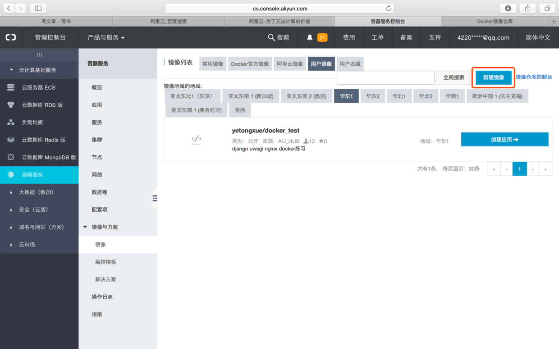559x349 pixels.
Task: Open the 简体中文 language menu
Action: click(538, 37)
